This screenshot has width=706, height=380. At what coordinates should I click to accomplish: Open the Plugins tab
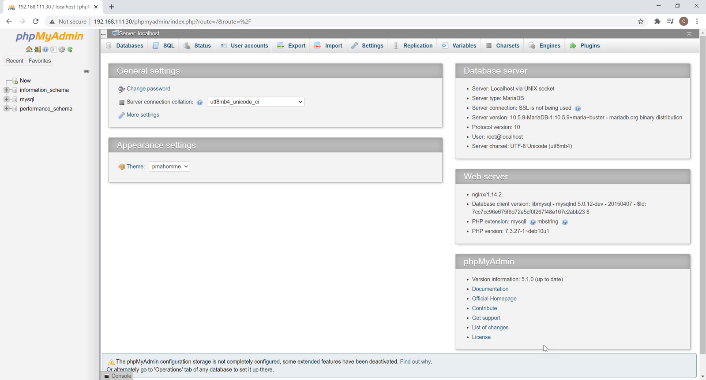pos(585,46)
